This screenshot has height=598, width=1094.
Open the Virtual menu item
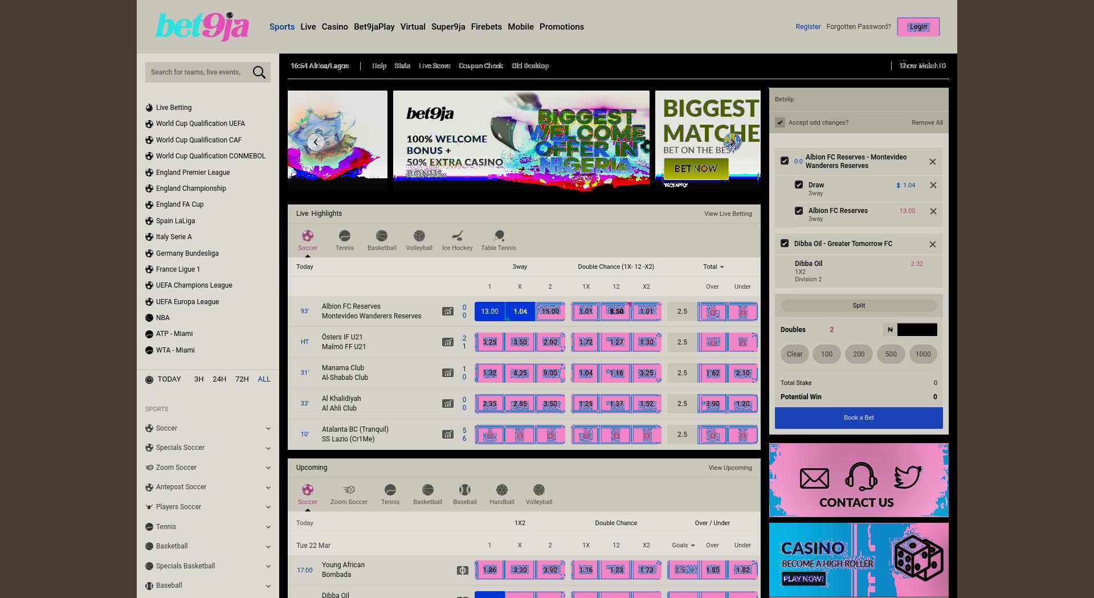coord(413,27)
